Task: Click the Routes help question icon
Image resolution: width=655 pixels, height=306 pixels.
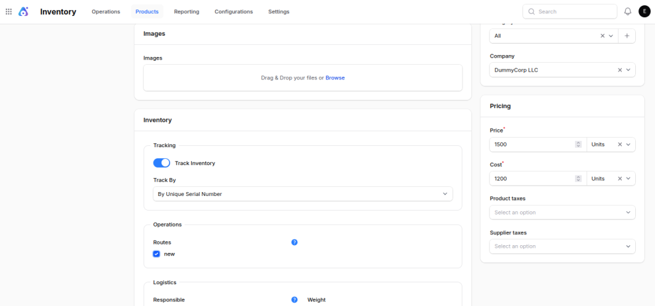Action: coord(294,242)
